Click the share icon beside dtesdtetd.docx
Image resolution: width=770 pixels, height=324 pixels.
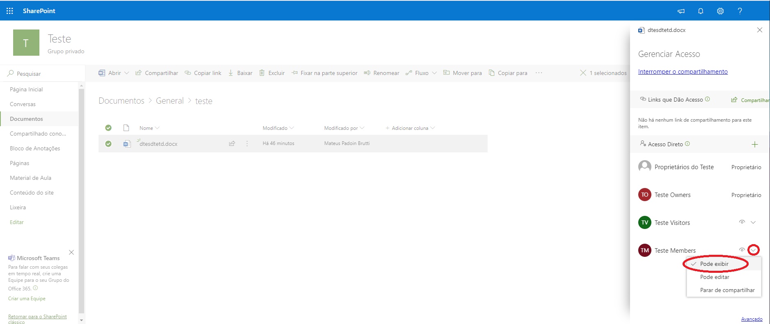[232, 144]
